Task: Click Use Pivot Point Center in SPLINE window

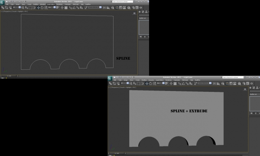Action: (x=58, y=7)
